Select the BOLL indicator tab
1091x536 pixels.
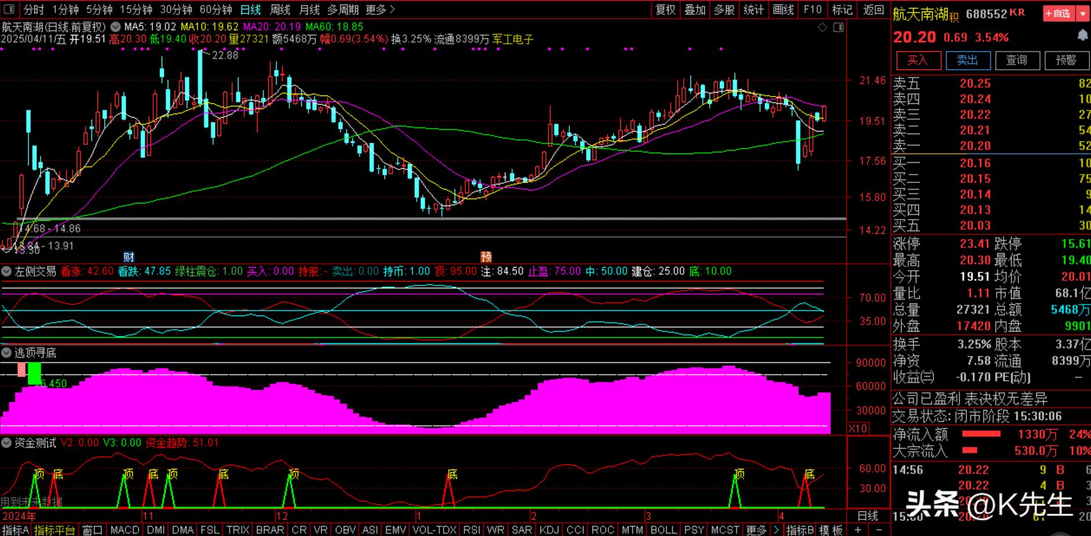click(x=663, y=530)
